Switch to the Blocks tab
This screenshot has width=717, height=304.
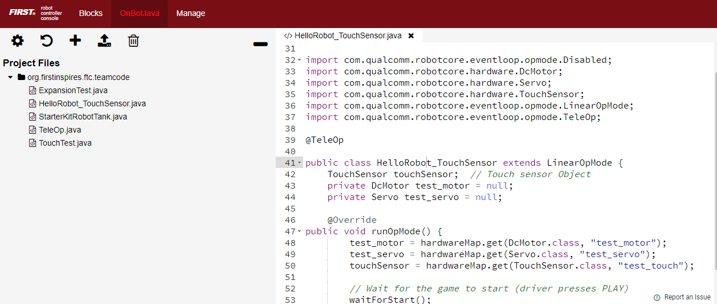tap(91, 13)
